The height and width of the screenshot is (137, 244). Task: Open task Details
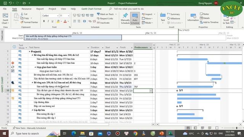click(205, 18)
